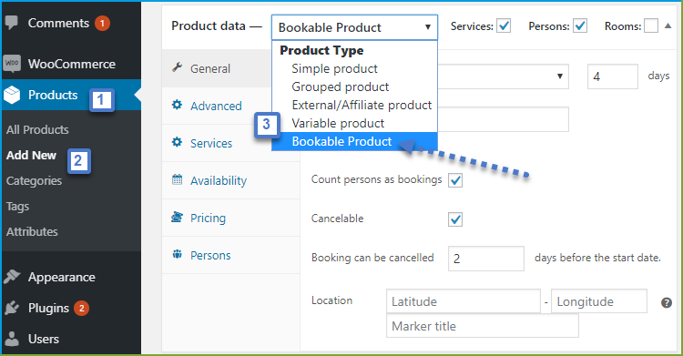Go to All Products
Viewport: 683px width, 356px height.
[x=37, y=129]
